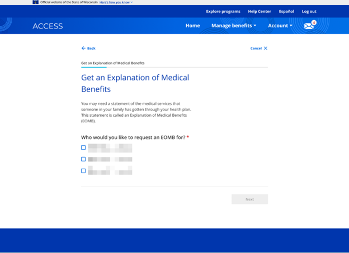This screenshot has width=349, height=253.
Task: Click the Wisconsin state flag icon
Action: [x=35, y=2]
